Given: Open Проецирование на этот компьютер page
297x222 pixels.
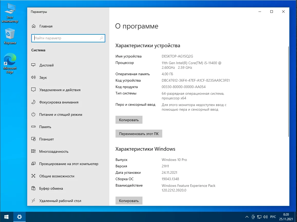Looking at the screenshot, I should (69, 164).
